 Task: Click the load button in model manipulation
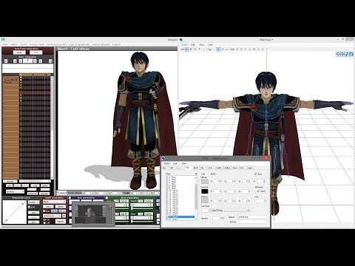coord(48,207)
